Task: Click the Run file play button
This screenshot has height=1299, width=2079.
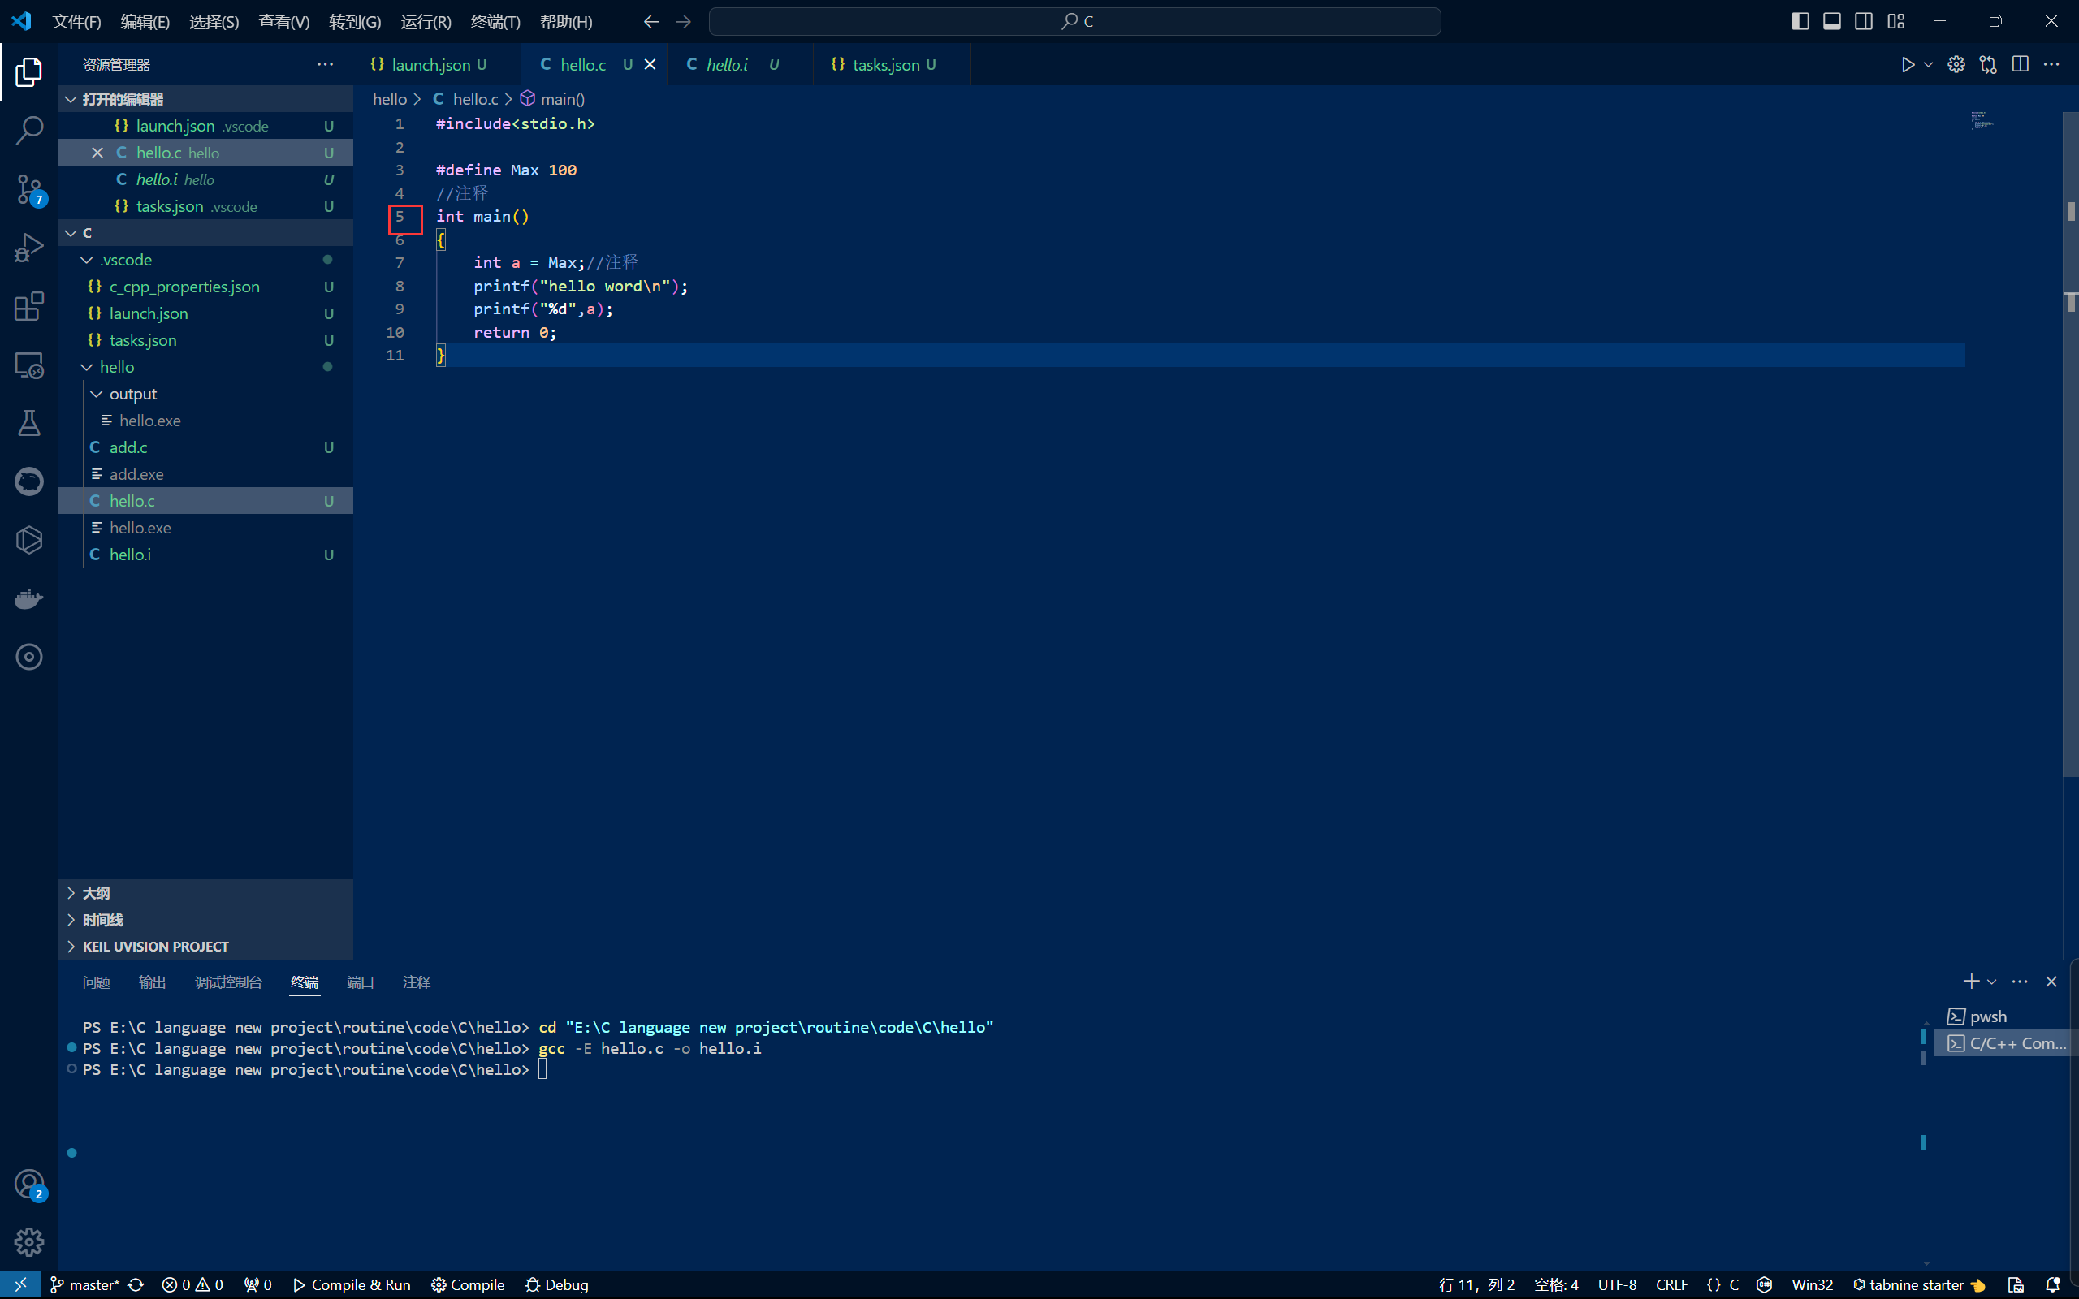Action: pyautogui.click(x=1907, y=64)
